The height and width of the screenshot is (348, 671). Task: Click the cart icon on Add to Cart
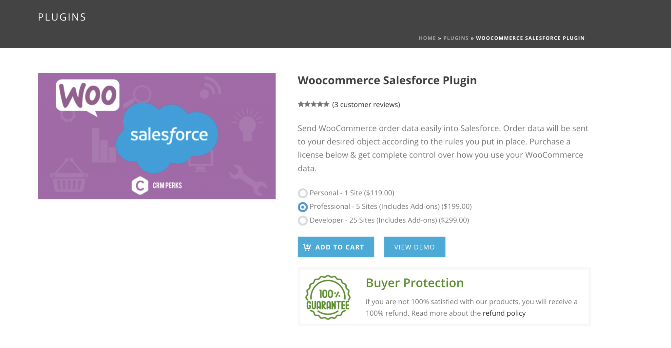tap(307, 247)
